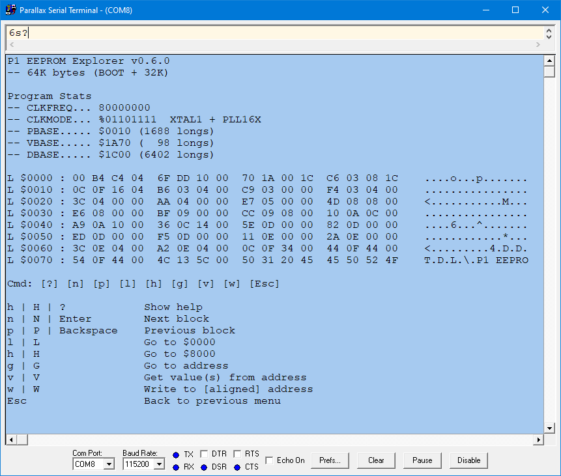Click the transmit box down chevron

pos(549,36)
